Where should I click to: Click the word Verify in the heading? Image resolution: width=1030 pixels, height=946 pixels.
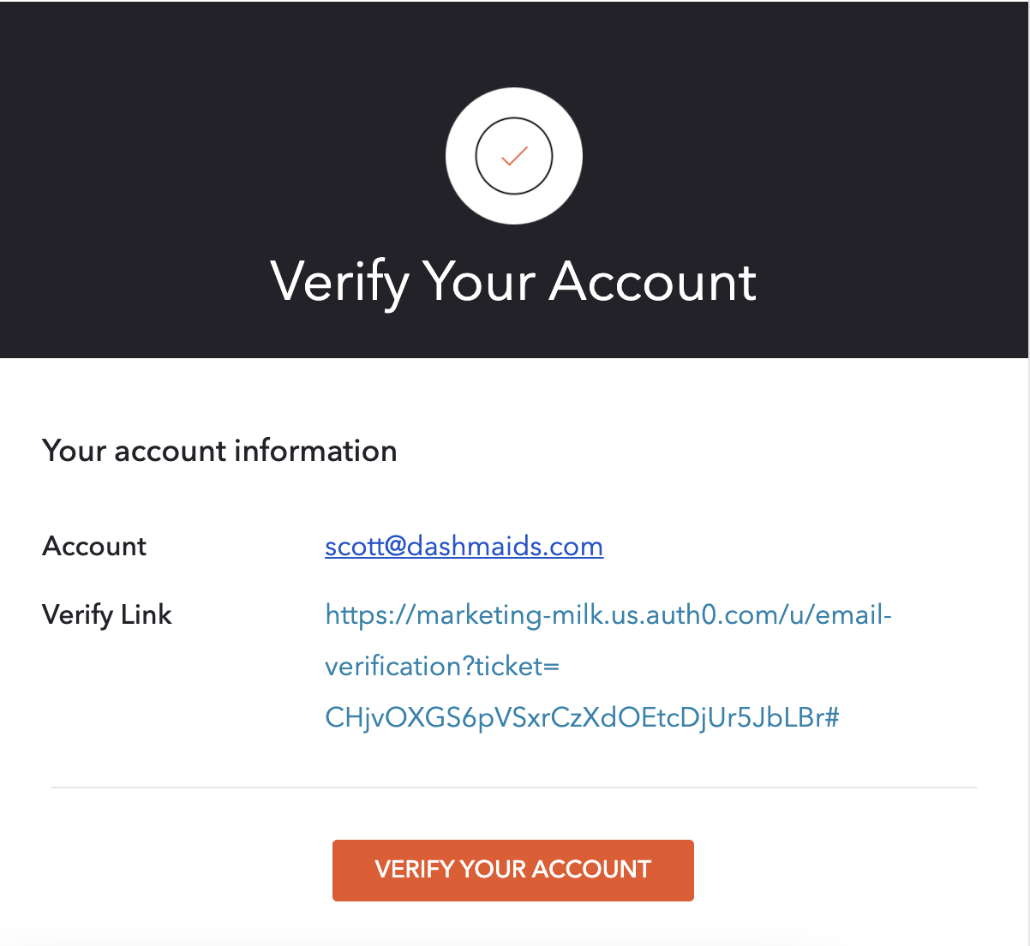[x=340, y=281]
